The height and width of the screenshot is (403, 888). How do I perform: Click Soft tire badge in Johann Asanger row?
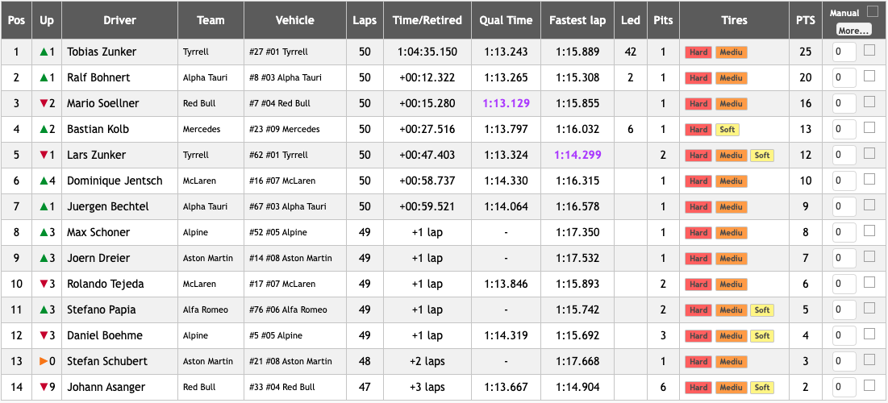click(762, 388)
